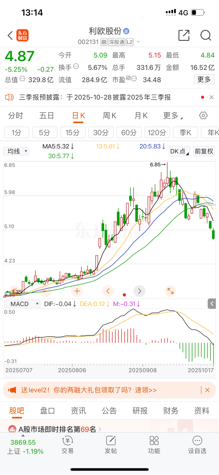Tap the 深股通 badge

pyautogui.click(x=117, y=42)
